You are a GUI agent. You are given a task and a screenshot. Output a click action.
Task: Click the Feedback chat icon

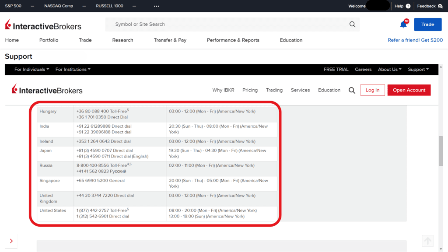click(439, 6)
